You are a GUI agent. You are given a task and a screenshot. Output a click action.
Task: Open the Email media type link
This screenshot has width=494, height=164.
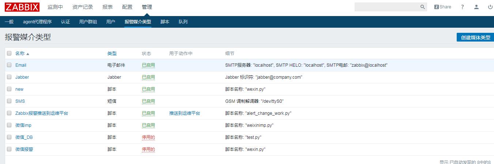[21, 65]
